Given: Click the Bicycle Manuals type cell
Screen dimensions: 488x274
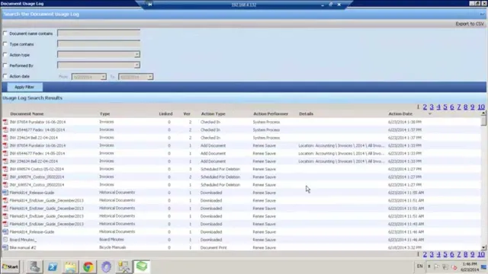Looking at the screenshot, I should 112,247.
